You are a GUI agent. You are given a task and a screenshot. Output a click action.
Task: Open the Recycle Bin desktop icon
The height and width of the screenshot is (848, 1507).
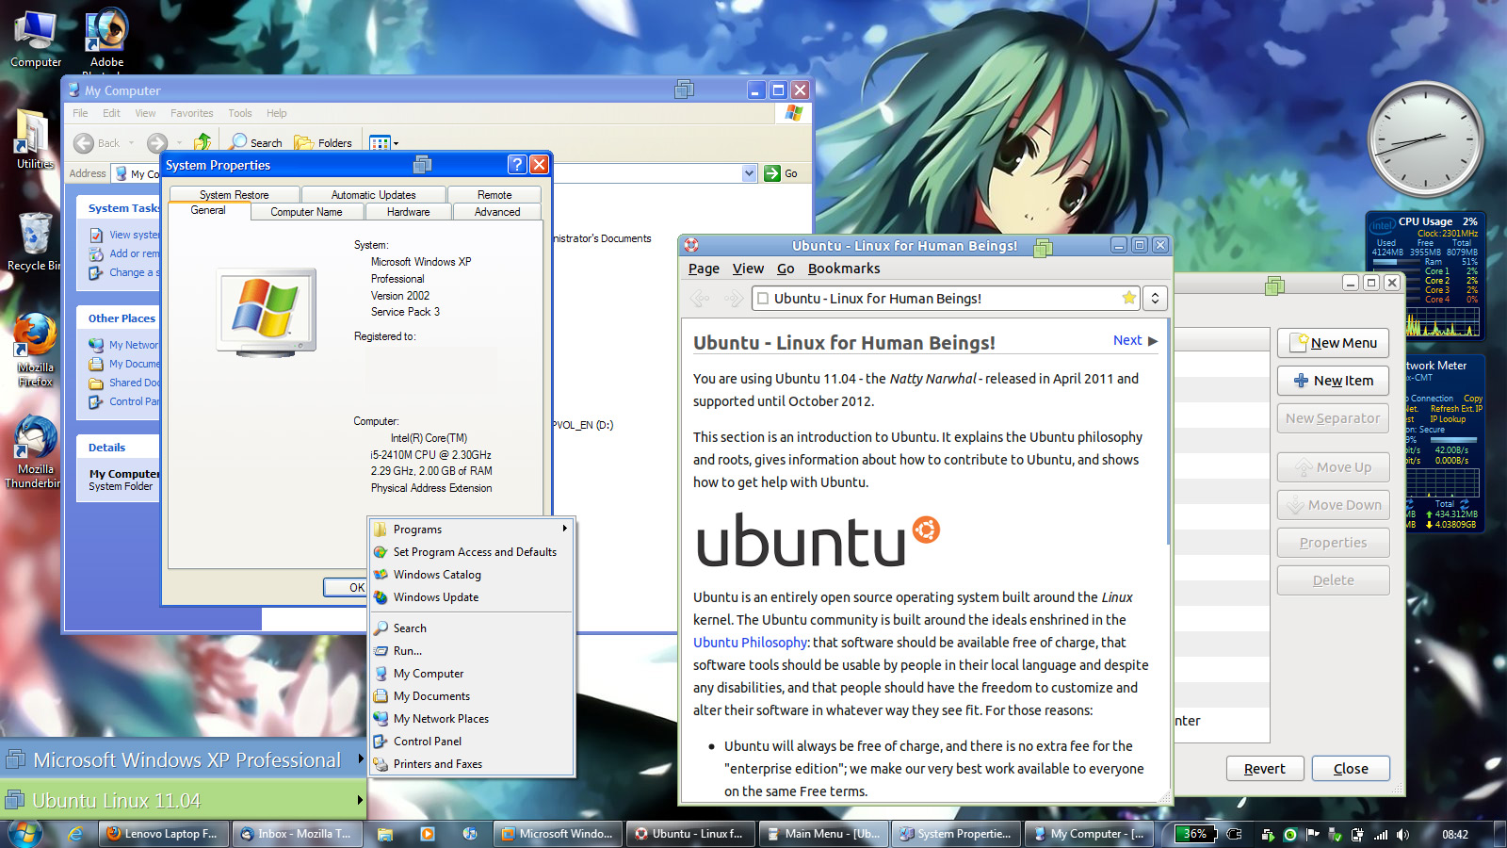click(34, 242)
